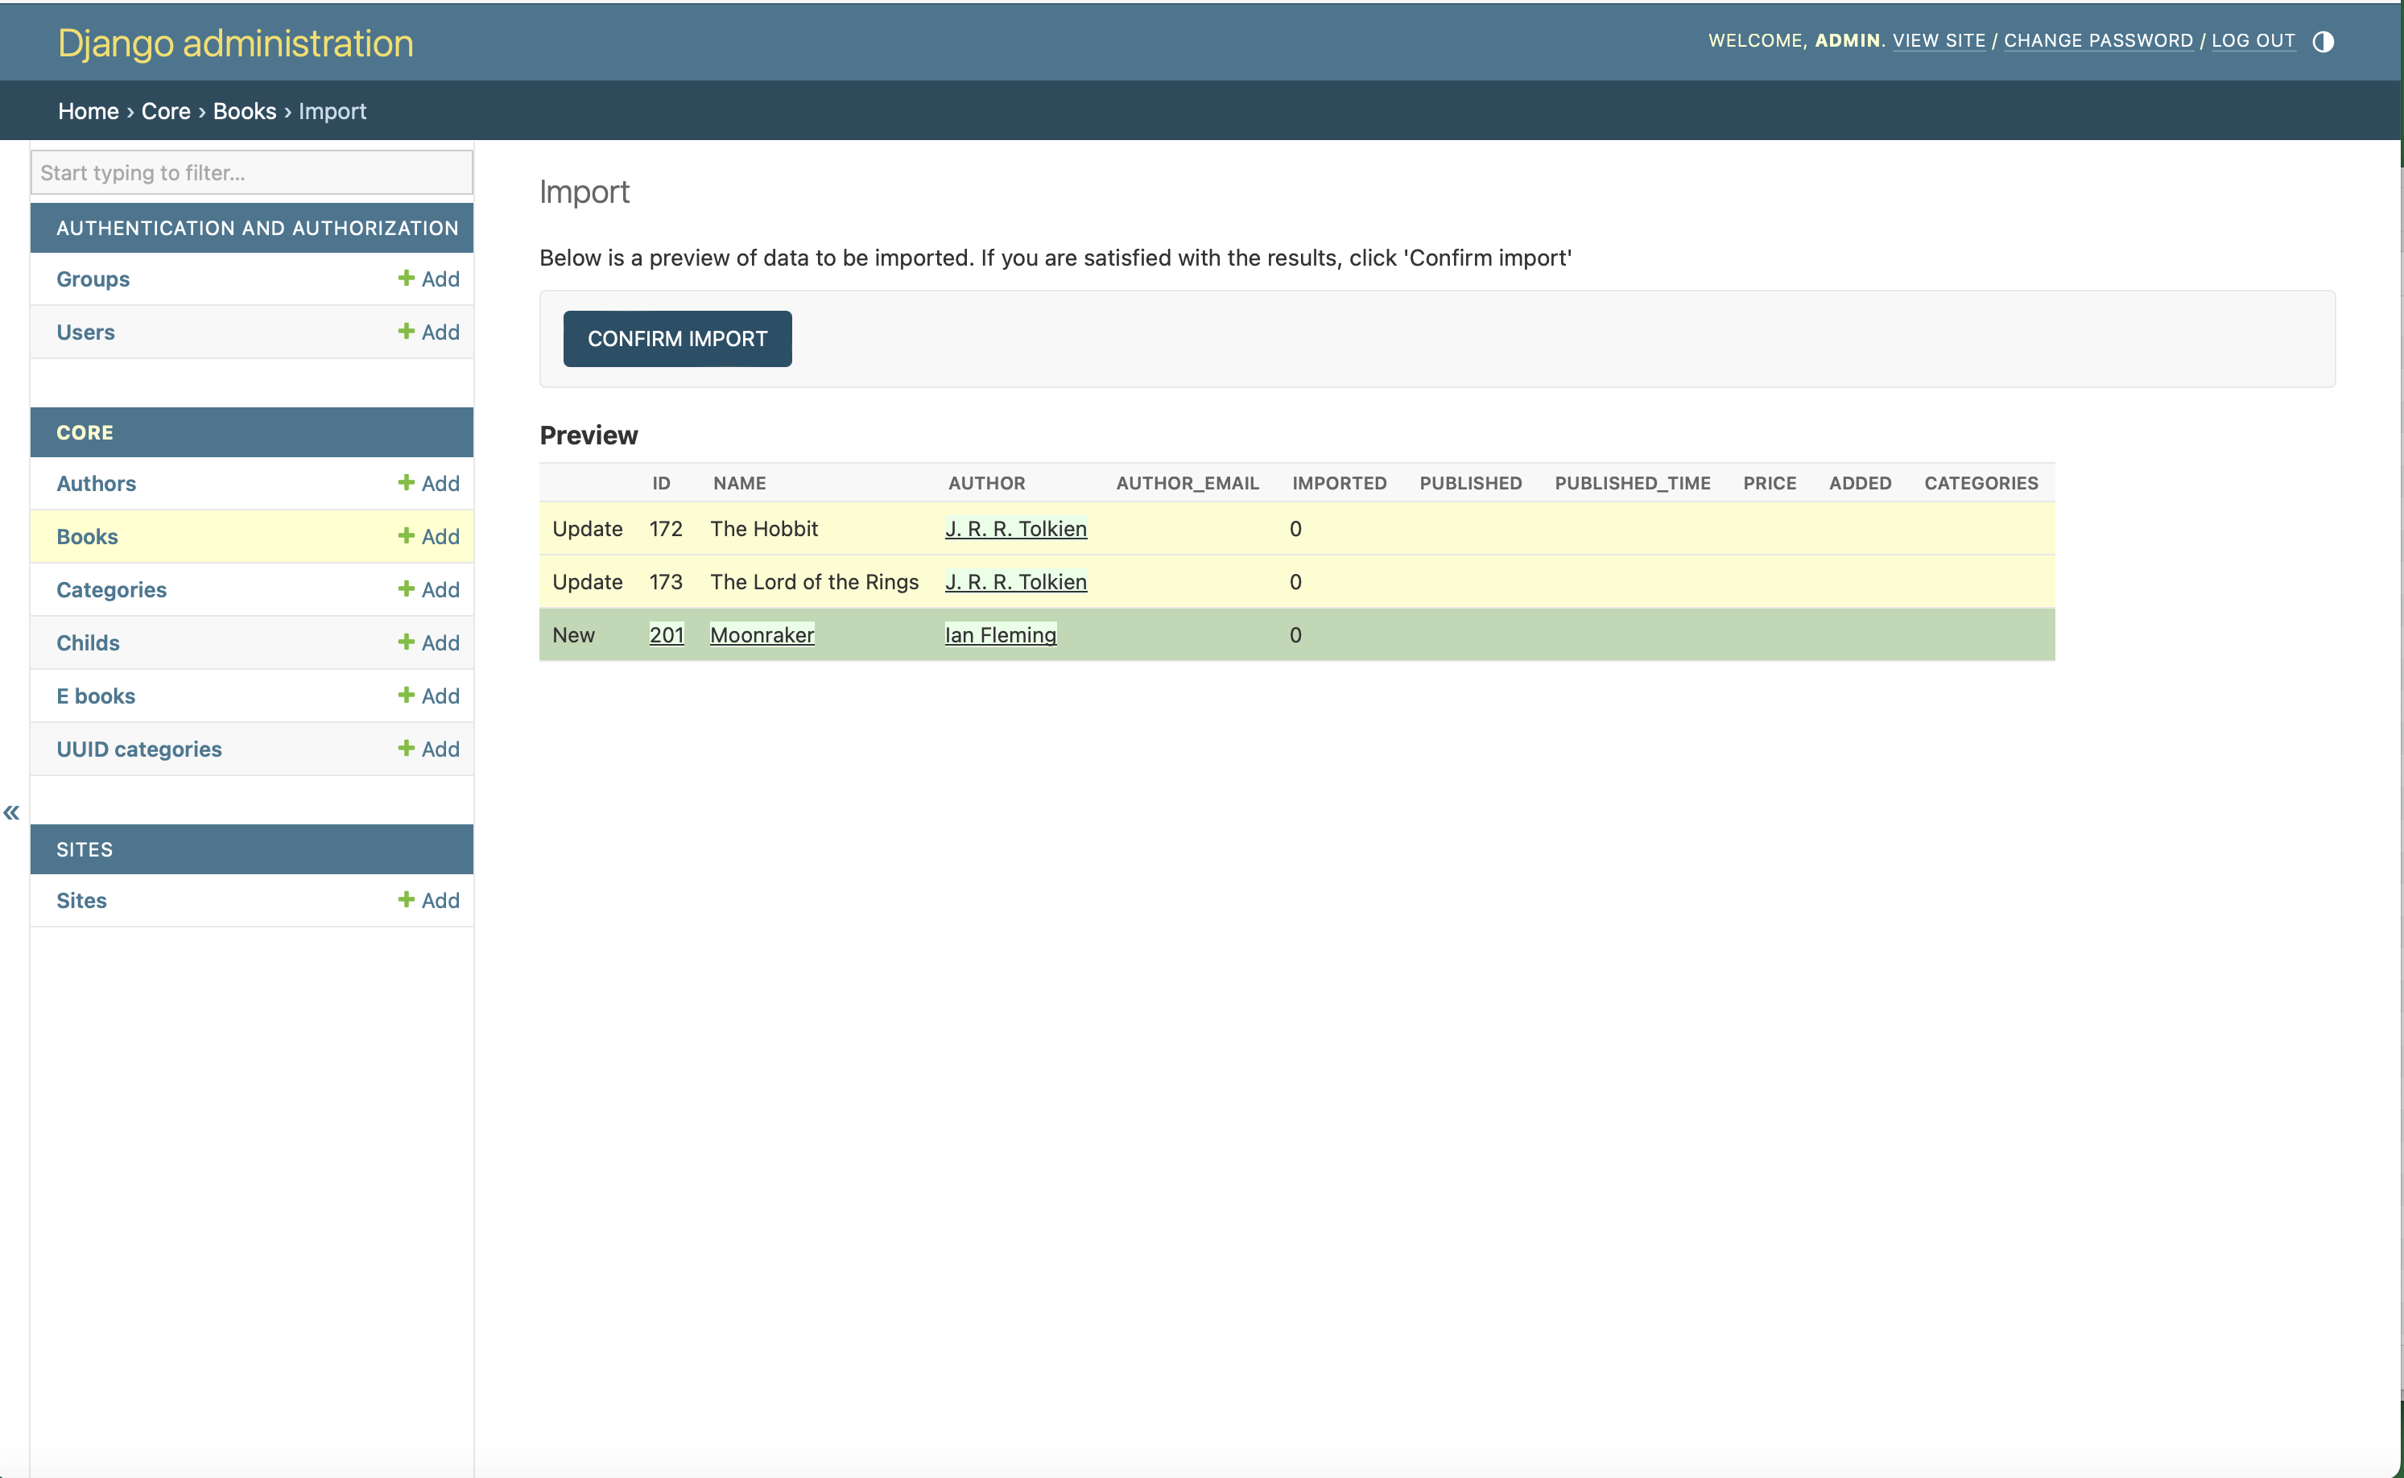Click the plus Add next to Sites
2404x1478 pixels.
[x=428, y=900]
